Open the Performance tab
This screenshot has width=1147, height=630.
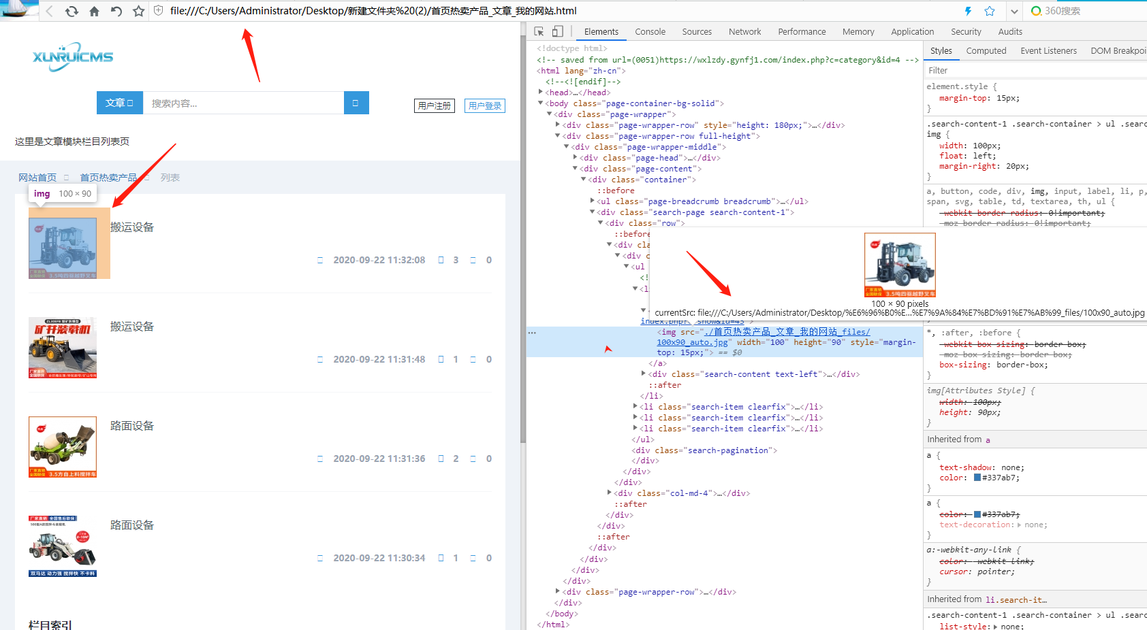(x=802, y=31)
